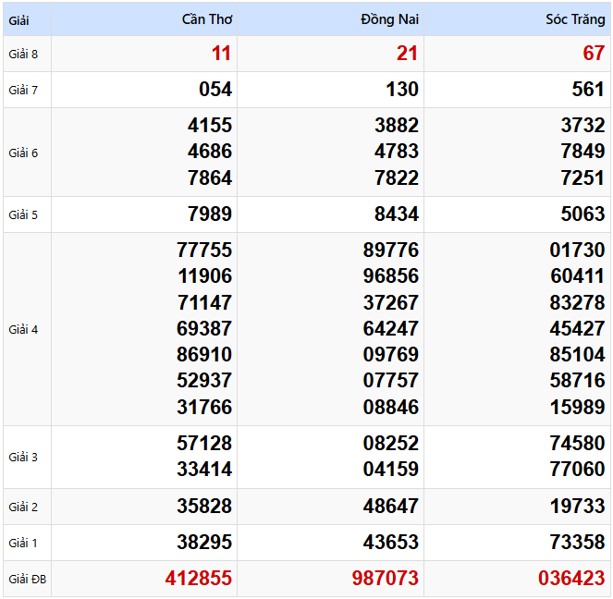Click the Sóc Trăng column header

[x=574, y=19]
